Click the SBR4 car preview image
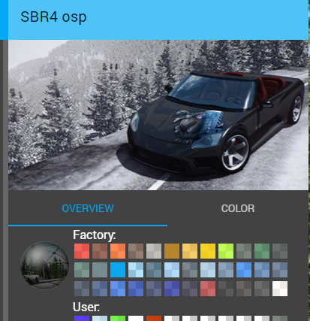The width and height of the screenshot is (310, 321). coord(158,115)
